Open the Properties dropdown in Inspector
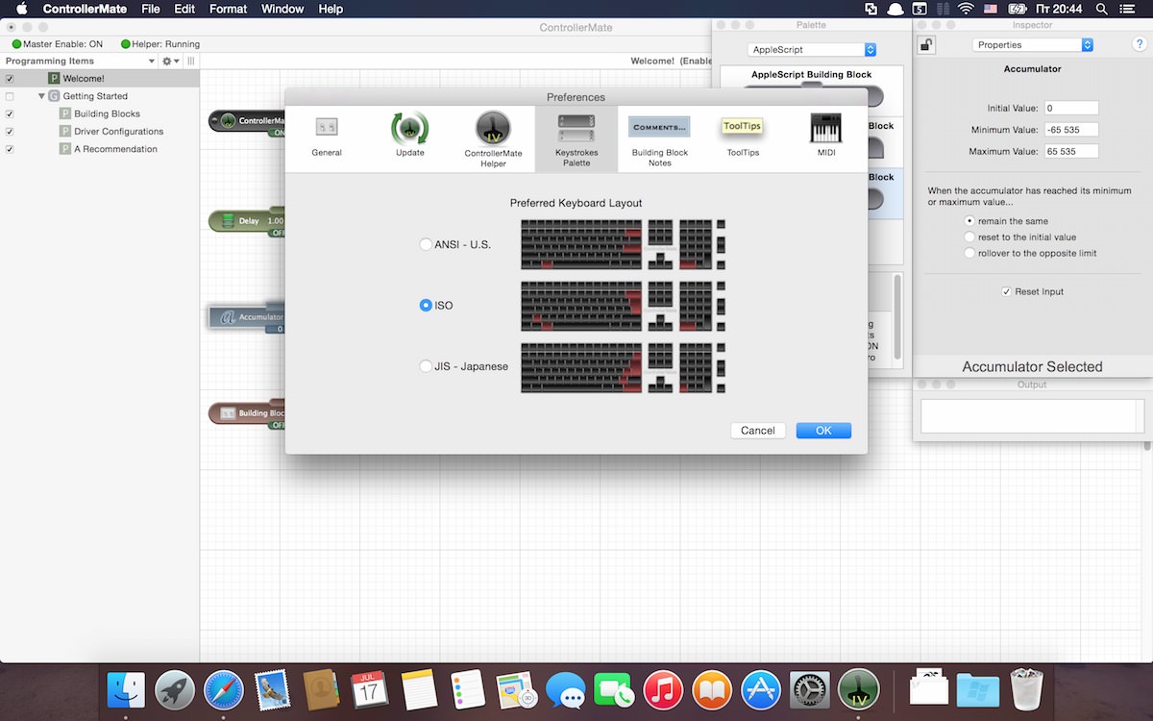 point(1033,45)
